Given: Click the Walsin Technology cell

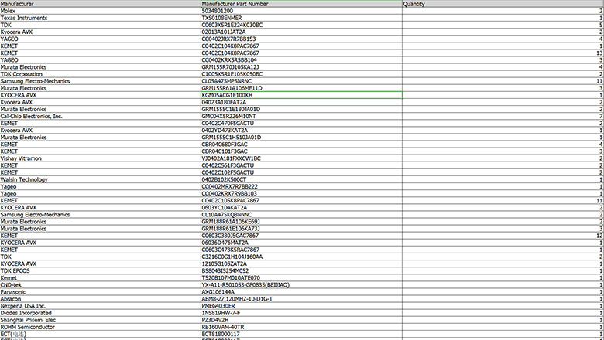Looking at the screenshot, I should click(x=100, y=179).
